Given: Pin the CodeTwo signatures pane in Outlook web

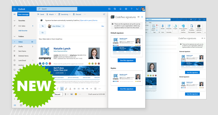Looking at the screenshot, I should [138, 17].
